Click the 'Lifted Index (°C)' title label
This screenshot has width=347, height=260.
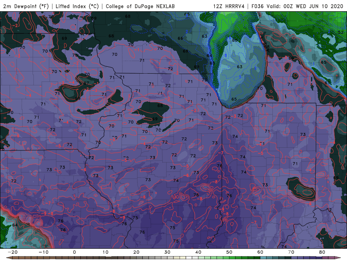pyautogui.click(x=77, y=6)
